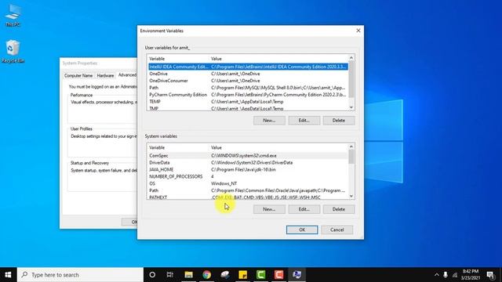This screenshot has width=502, height=282.
Task: Click the taskbar clock showing 8:42 PM
Action: pyautogui.click(x=471, y=275)
